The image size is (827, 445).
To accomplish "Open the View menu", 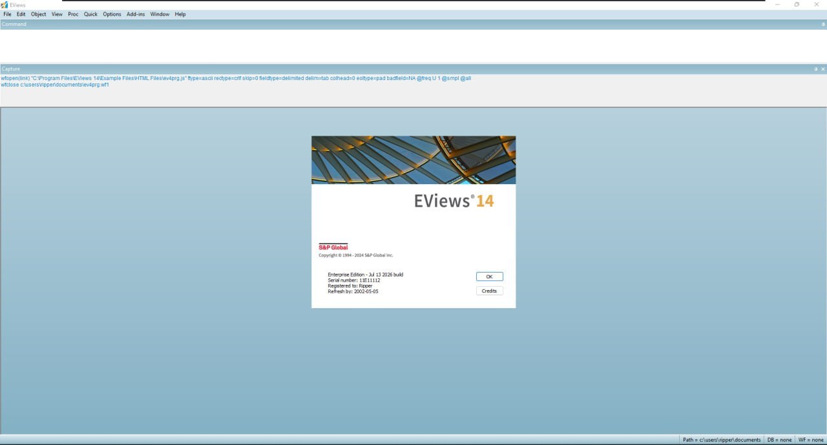I will [x=57, y=14].
